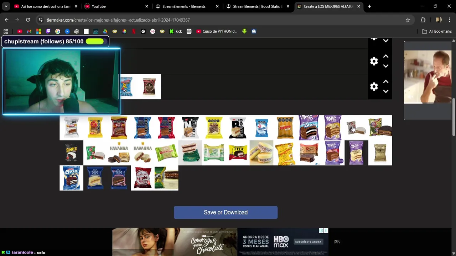The width and height of the screenshot is (456, 256).
Task: Close the YouTube tab
Action: [146, 6]
